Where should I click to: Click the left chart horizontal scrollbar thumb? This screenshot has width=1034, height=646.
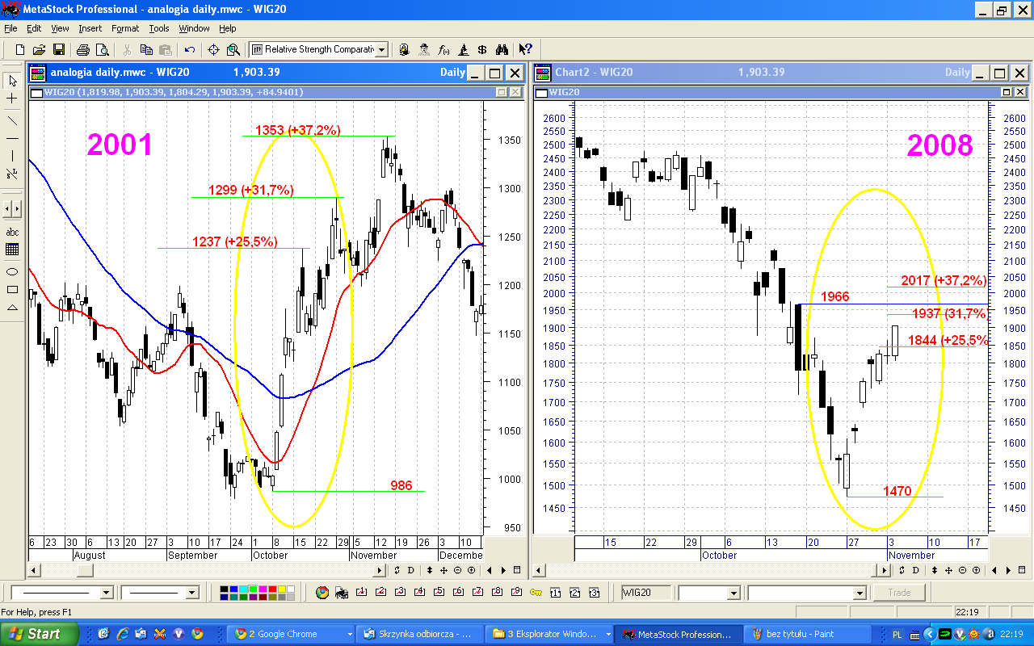coord(83,571)
